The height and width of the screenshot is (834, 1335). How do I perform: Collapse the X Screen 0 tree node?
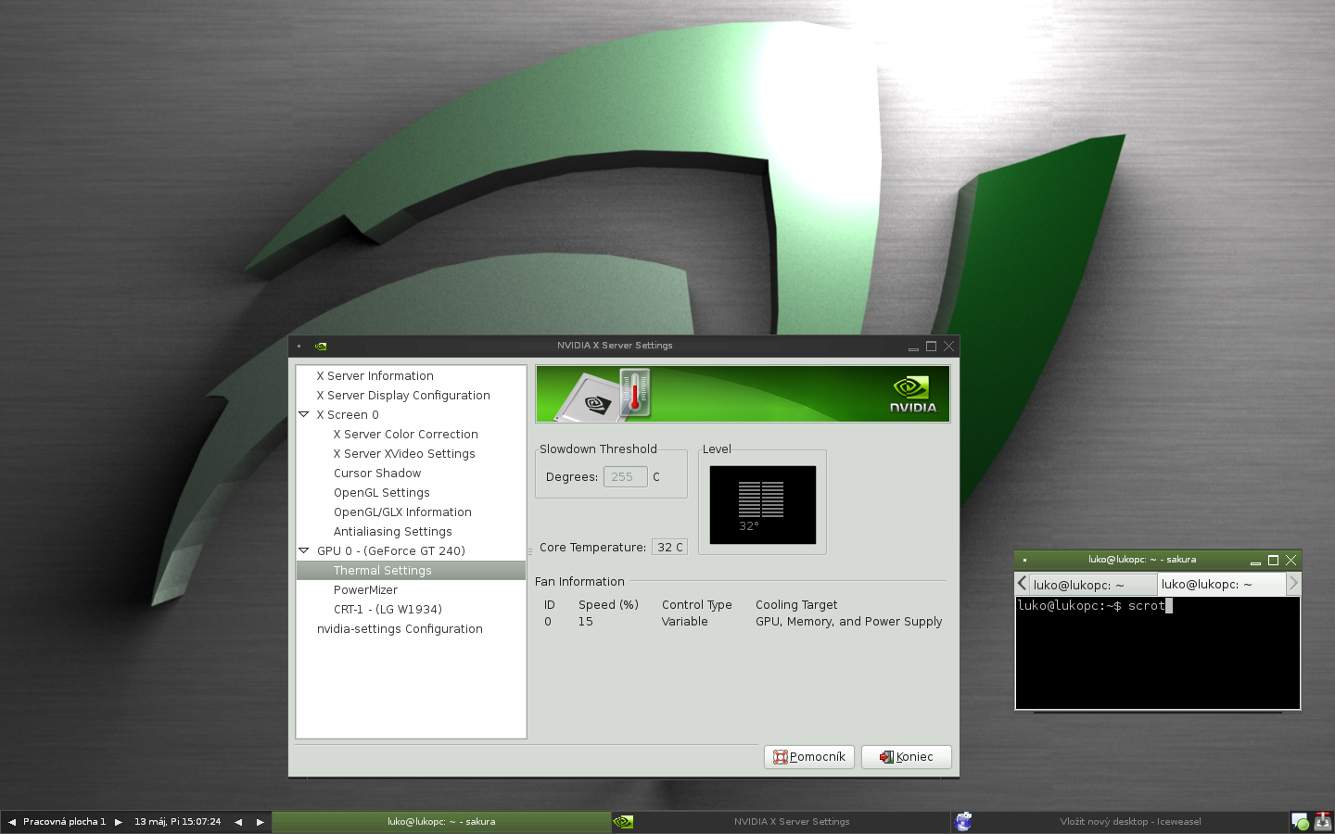[303, 414]
